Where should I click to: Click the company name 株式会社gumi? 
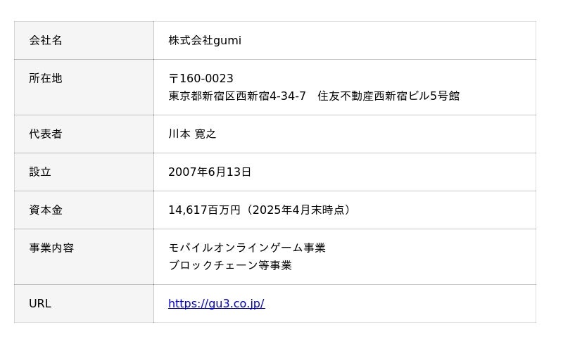(x=205, y=41)
